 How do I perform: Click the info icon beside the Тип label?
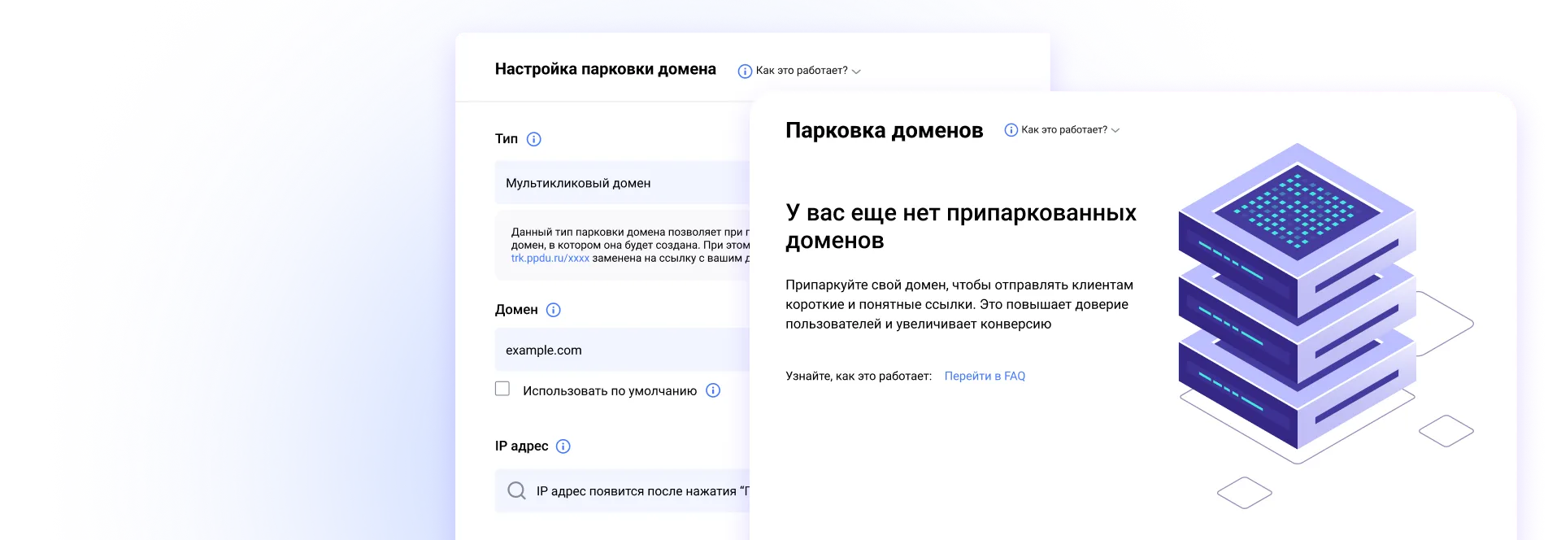coord(533,139)
